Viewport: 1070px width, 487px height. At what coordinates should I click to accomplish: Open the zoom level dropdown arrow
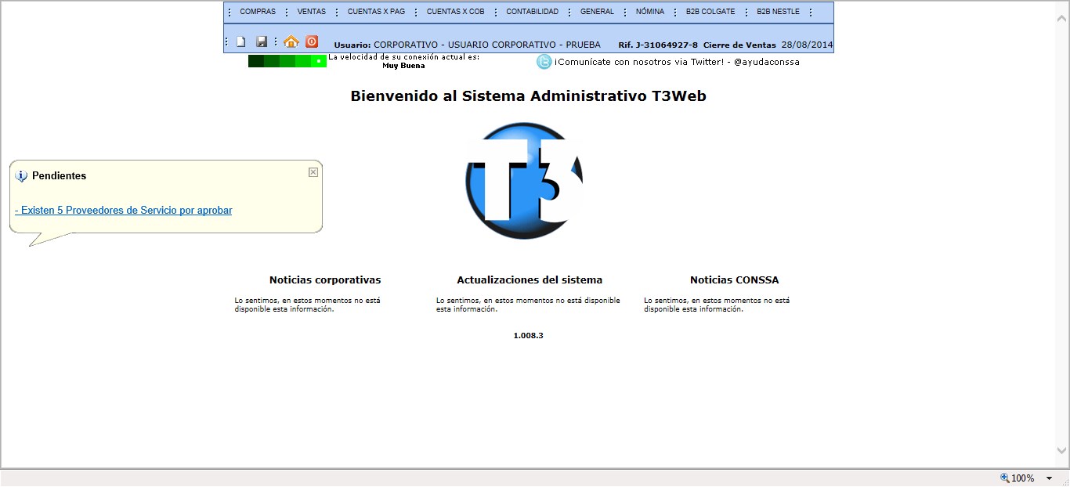(x=1049, y=478)
